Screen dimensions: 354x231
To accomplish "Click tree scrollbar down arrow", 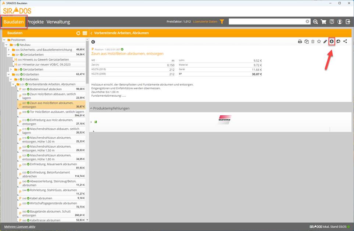I will pos(87,220).
